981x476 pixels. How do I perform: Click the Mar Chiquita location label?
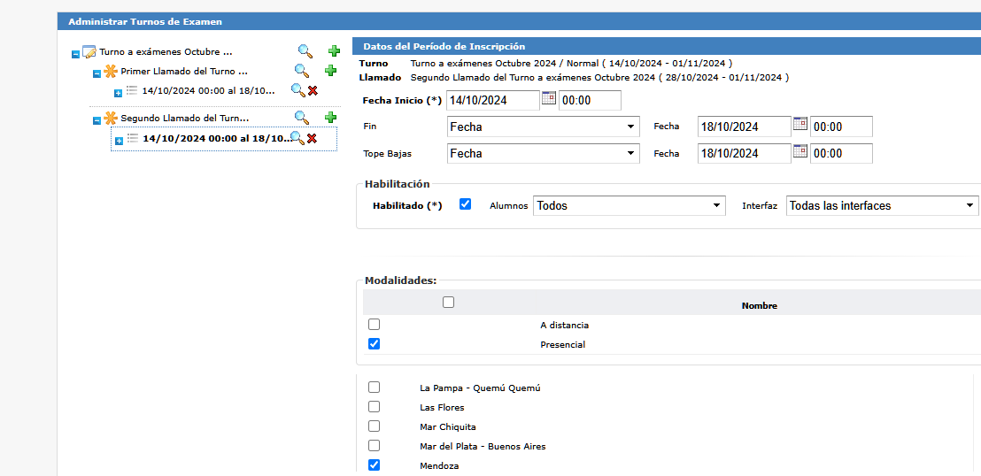click(448, 427)
